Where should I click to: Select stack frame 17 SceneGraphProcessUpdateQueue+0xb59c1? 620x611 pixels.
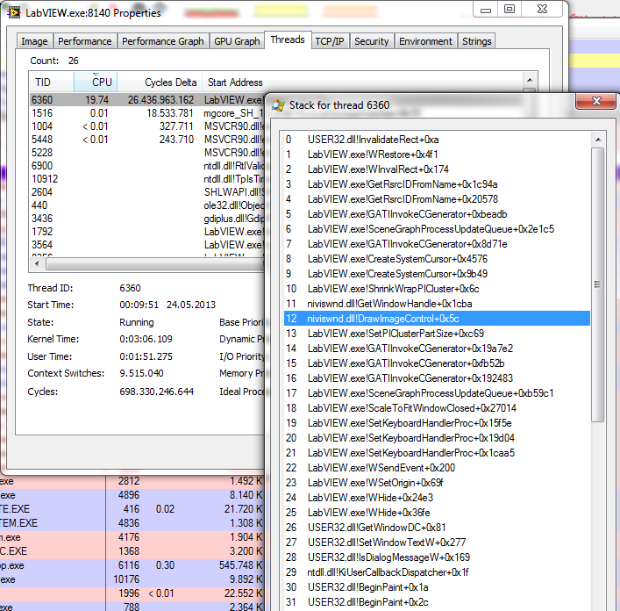[x=437, y=393]
